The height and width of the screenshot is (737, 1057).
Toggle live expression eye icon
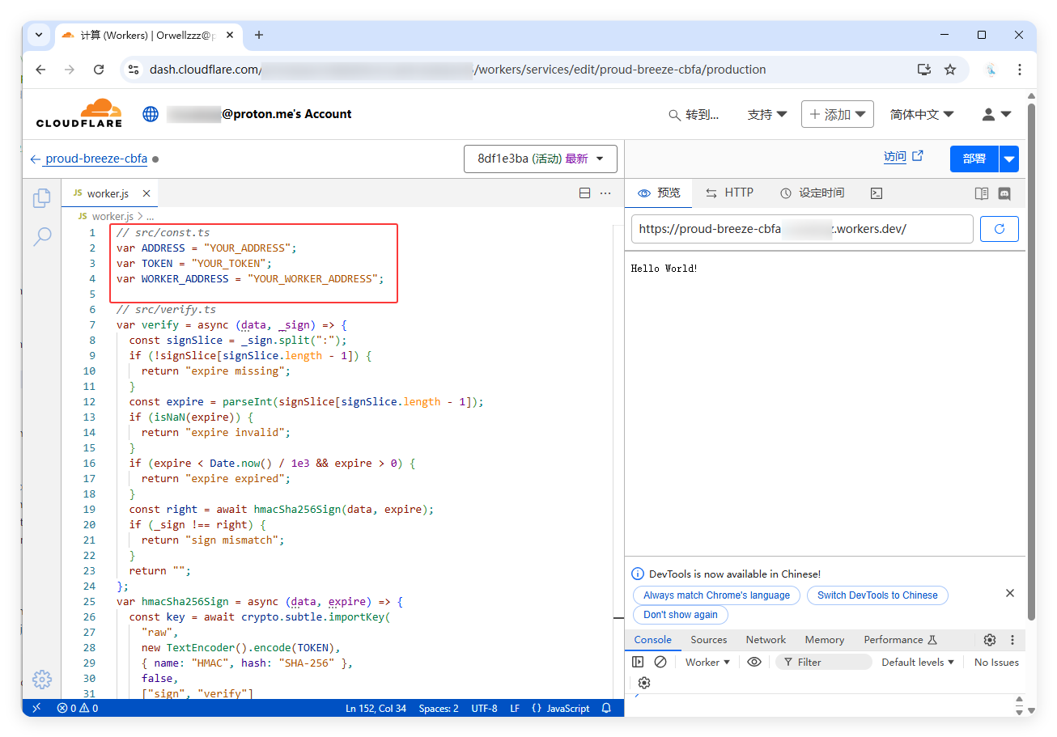754,662
